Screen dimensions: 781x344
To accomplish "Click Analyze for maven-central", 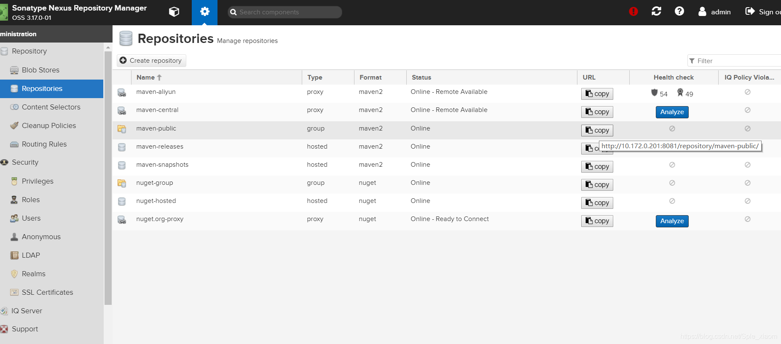I will [672, 112].
